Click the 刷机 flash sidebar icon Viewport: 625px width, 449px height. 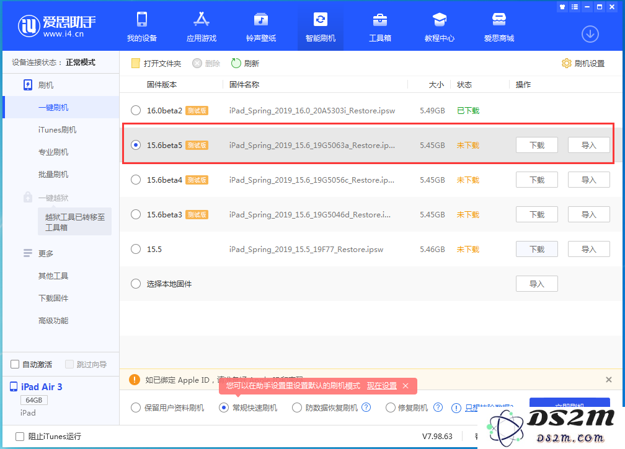[27, 85]
